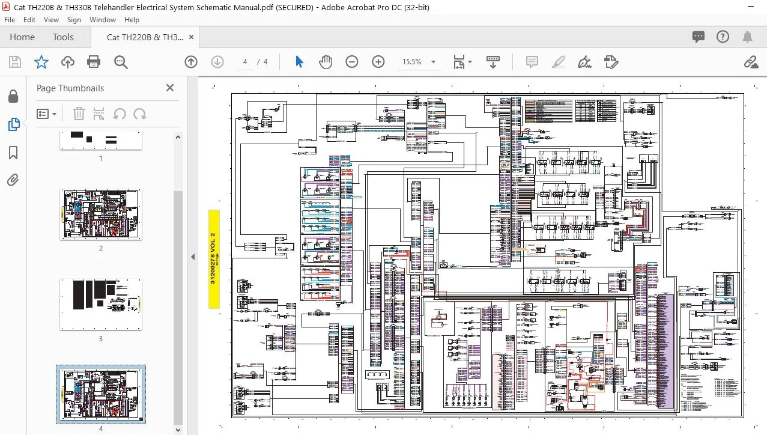Click the scrolling mode toolbar icon

click(493, 62)
